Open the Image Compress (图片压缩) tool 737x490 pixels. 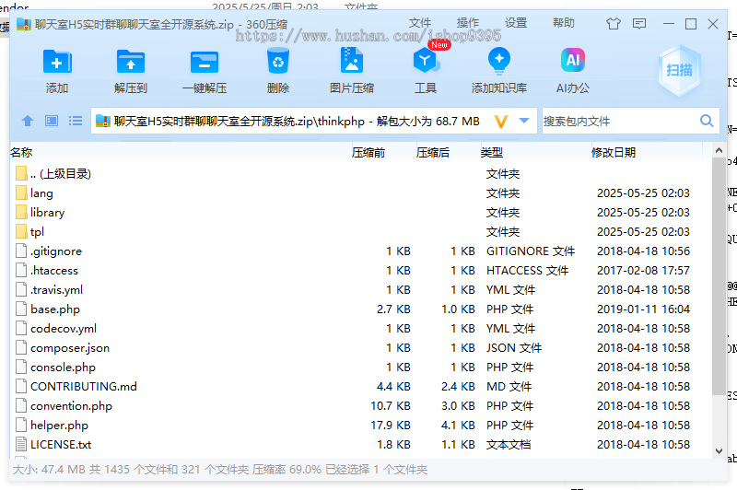tap(352, 60)
